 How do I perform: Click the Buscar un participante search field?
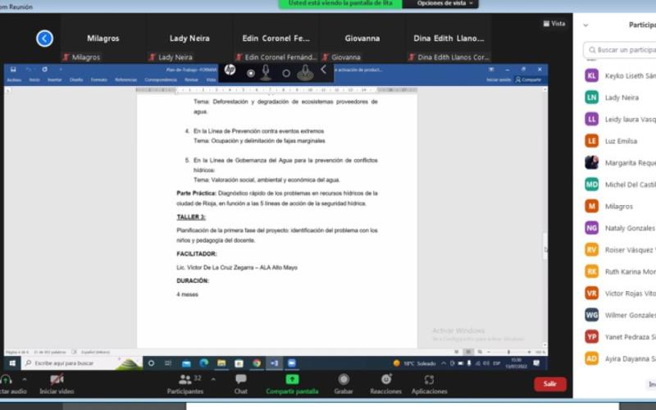pyautogui.click(x=625, y=50)
